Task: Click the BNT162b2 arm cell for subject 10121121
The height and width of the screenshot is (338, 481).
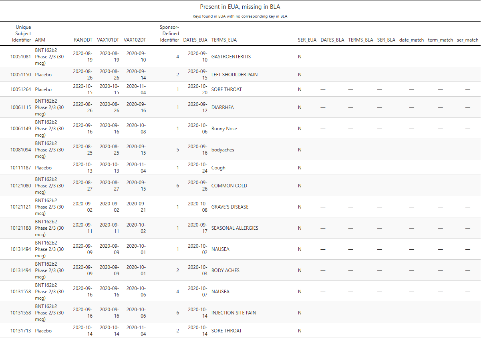Action: click(x=49, y=207)
